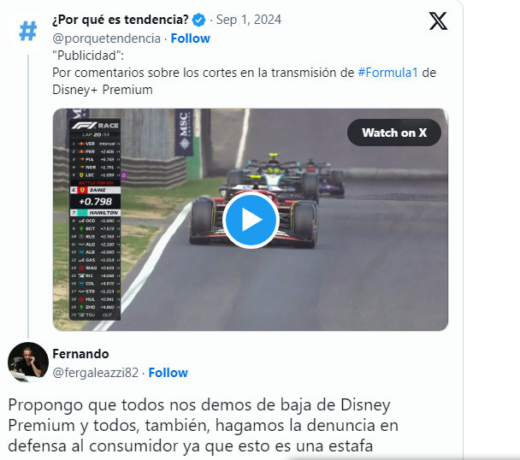Click the Sep 1, 2024 date
The width and height of the screenshot is (520, 460).
[x=249, y=20]
